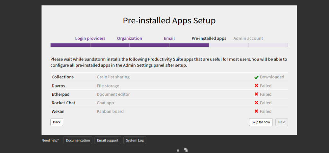Click the Kanban board description

pyautogui.click(x=110, y=111)
